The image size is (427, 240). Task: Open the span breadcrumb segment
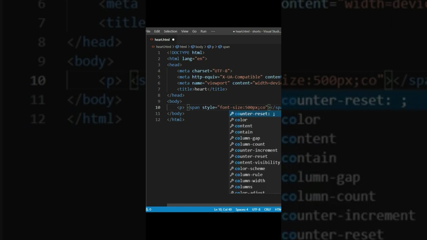click(226, 47)
